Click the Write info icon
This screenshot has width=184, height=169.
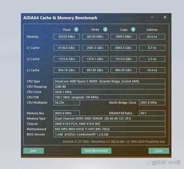pyautogui.click(x=105, y=29)
